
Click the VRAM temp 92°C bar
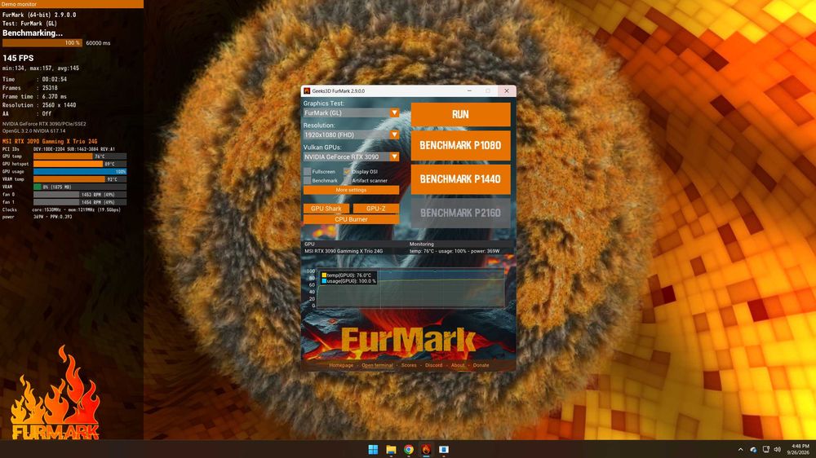point(80,179)
